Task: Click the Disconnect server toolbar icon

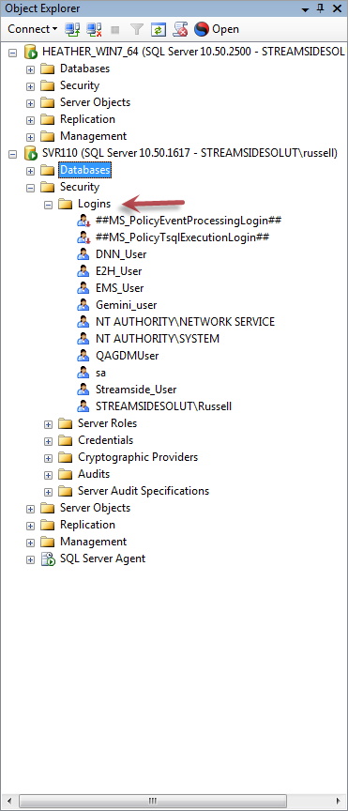Action: click(94, 29)
